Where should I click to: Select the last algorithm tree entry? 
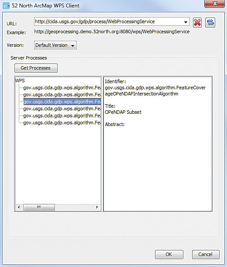(62, 123)
